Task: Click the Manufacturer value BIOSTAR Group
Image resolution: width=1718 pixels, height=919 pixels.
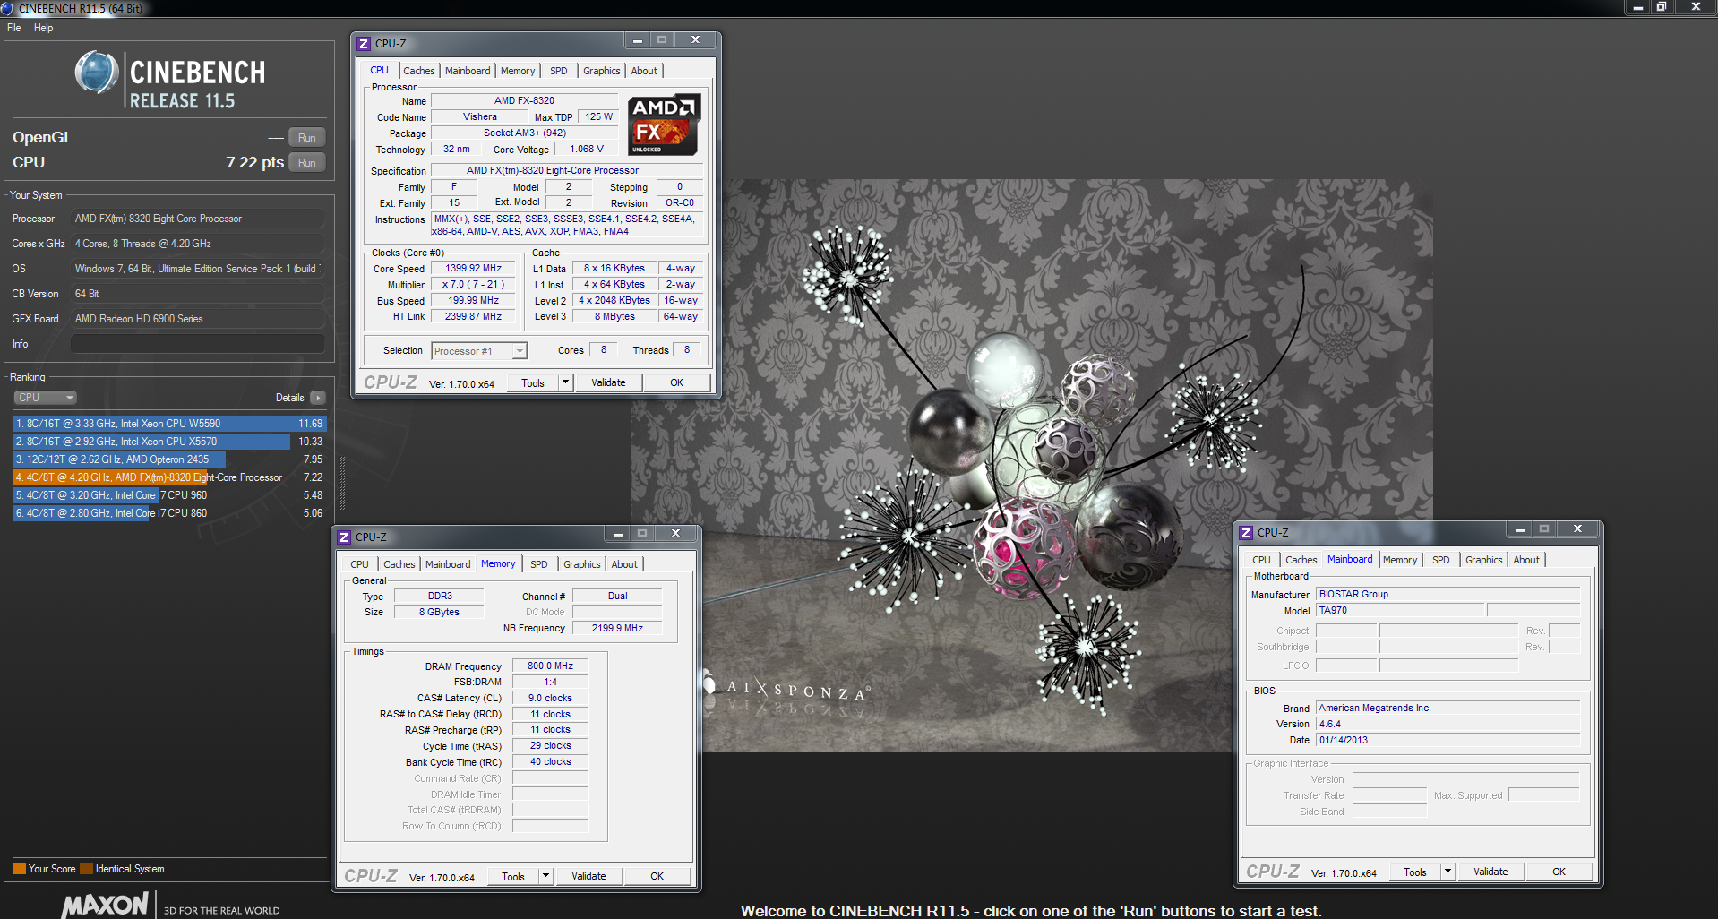Action: coord(1447,594)
